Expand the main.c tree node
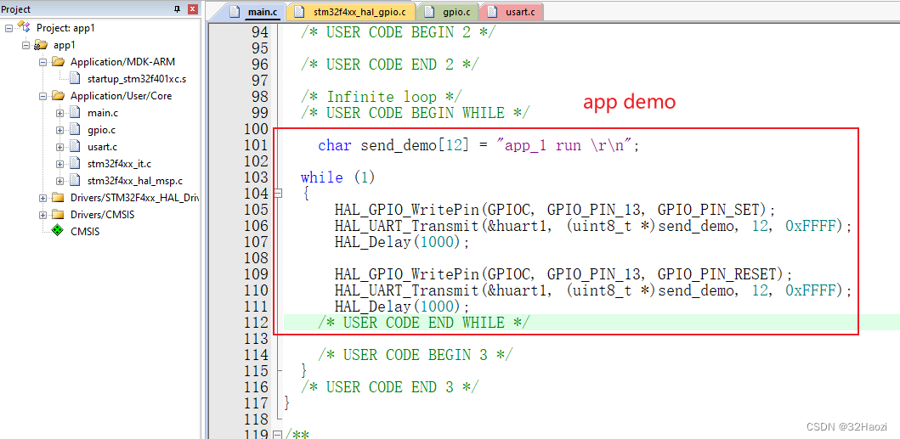The width and height of the screenshot is (900, 439). (x=59, y=113)
